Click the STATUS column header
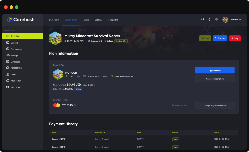This screenshot has height=152, width=249. (175, 133)
